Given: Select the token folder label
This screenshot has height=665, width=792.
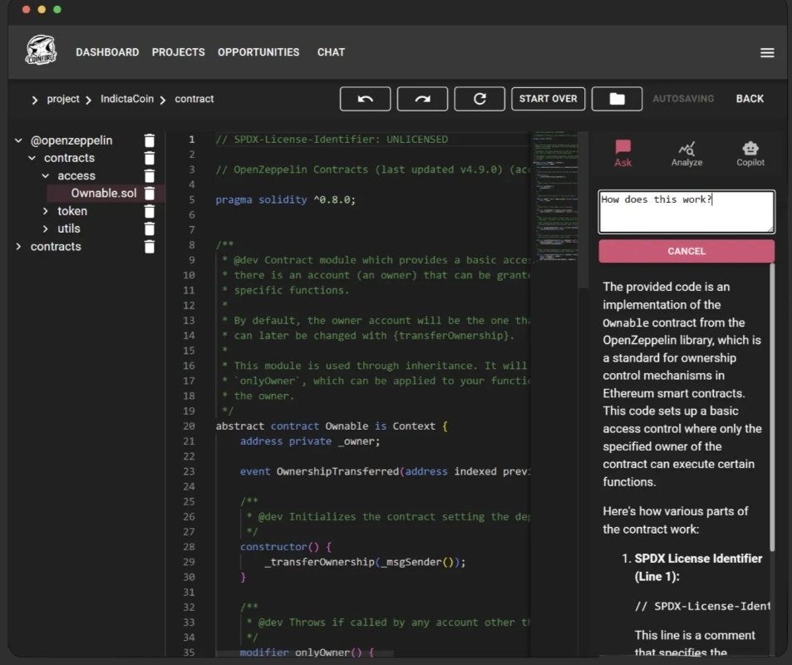Looking at the screenshot, I should 72,211.
